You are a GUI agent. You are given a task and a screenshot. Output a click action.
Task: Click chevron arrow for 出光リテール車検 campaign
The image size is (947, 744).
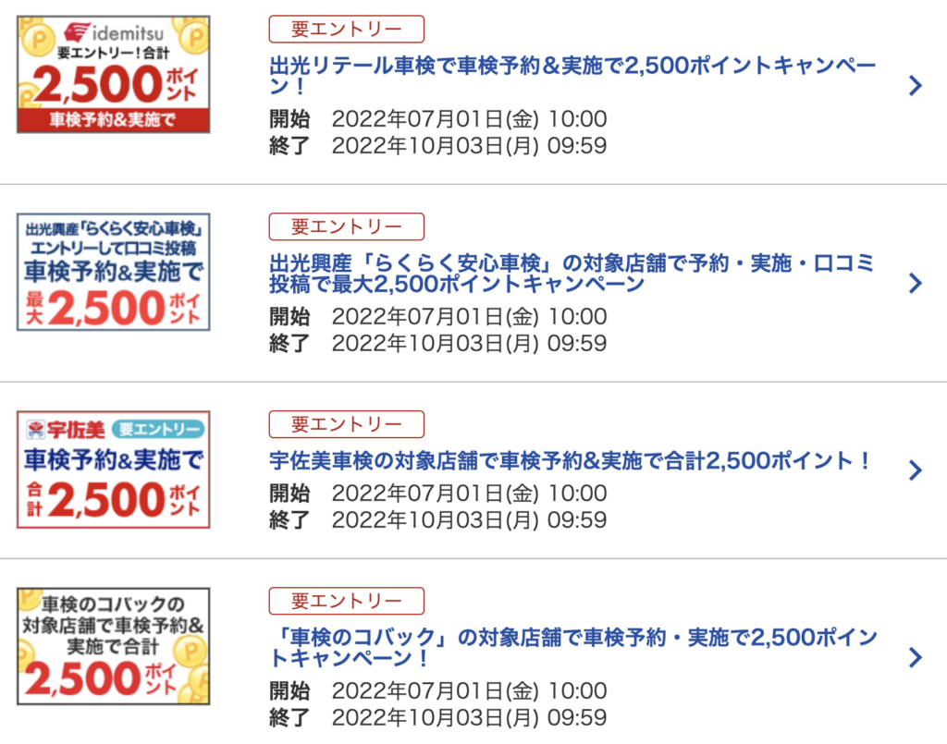pyautogui.click(x=916, y=86)
